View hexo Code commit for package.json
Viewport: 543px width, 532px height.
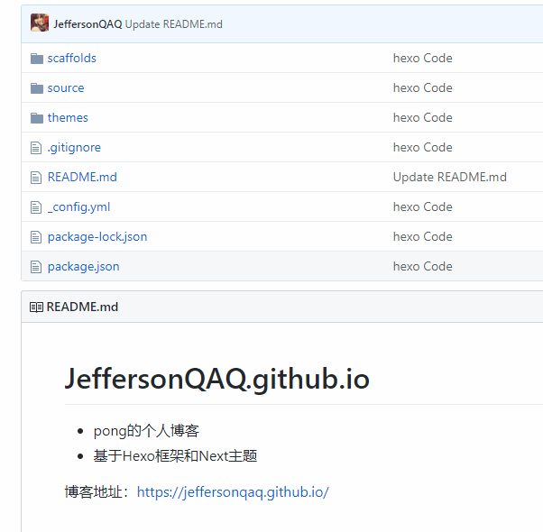click(x=422, y=267)
